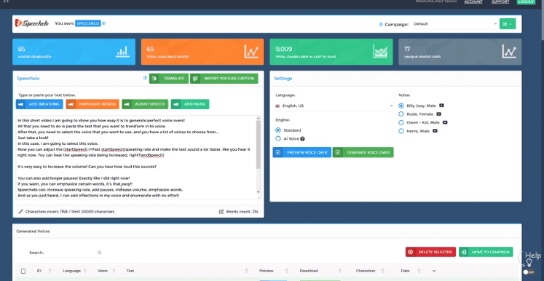This screenshot has width=544, height=281.
Task: Click AI Voice help question mark icon
Action: coord(302,139)
